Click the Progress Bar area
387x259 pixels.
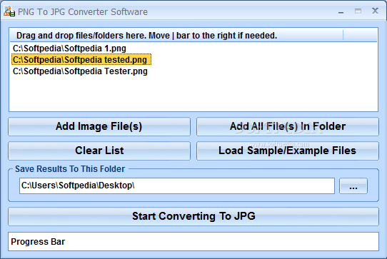(193, 241)
